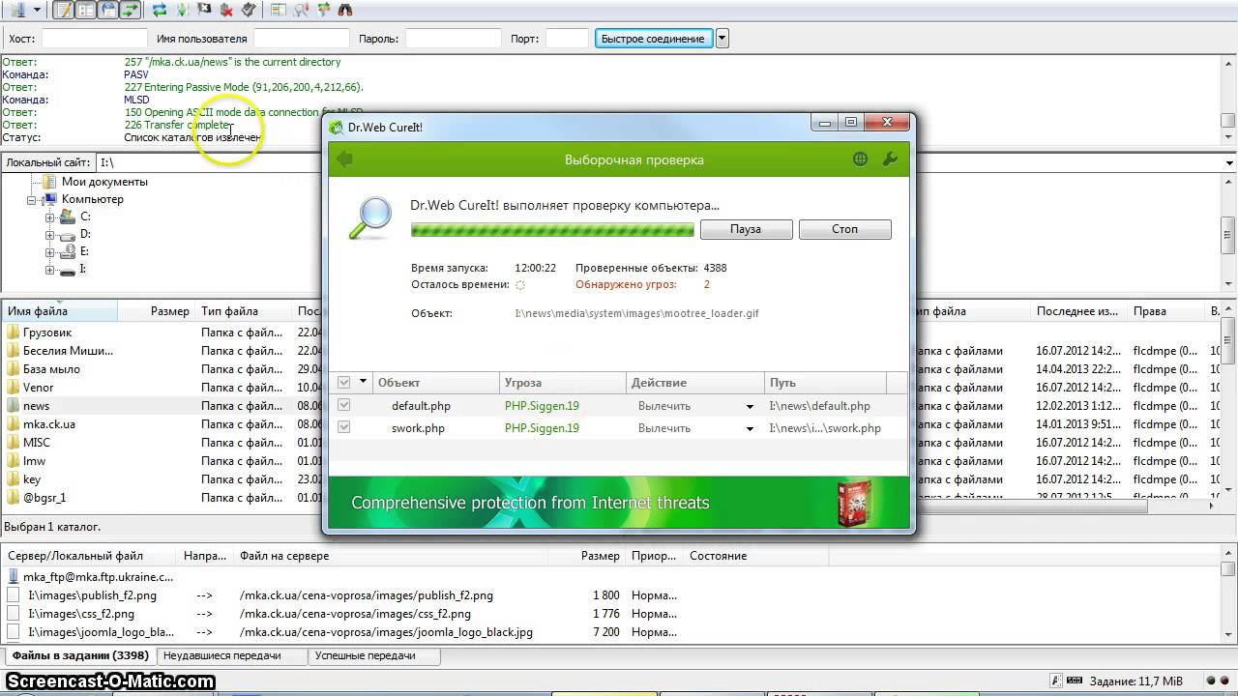The image size is (1238, 696).
Task: Open the FileZilla Site Manager icon
Action: pyautogui.click(x=16, y=10)
